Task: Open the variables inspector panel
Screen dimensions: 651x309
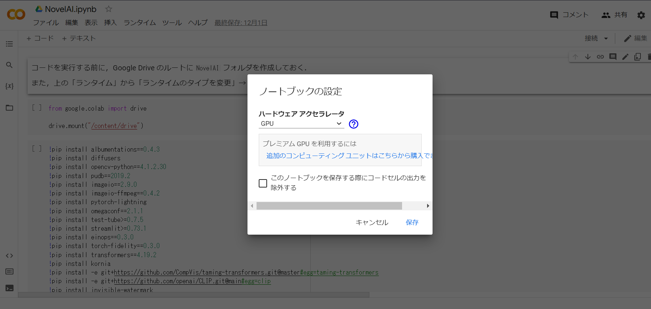Action: click(x=9, y=86)
